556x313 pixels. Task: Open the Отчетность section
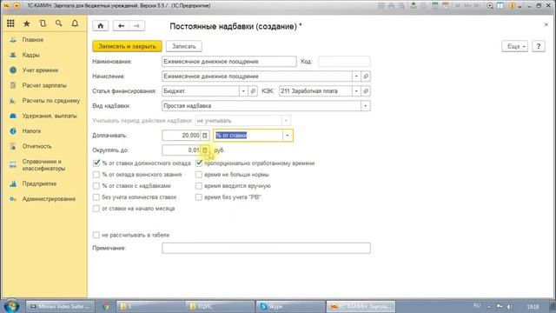[36, 146]
